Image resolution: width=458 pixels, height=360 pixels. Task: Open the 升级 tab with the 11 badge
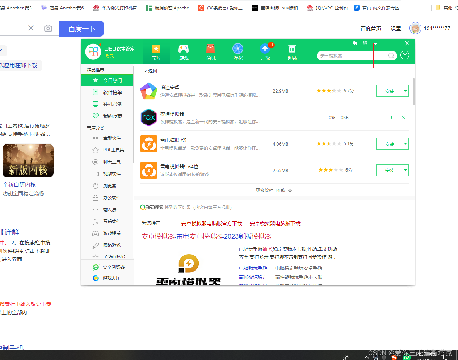[x=265, y=53]
